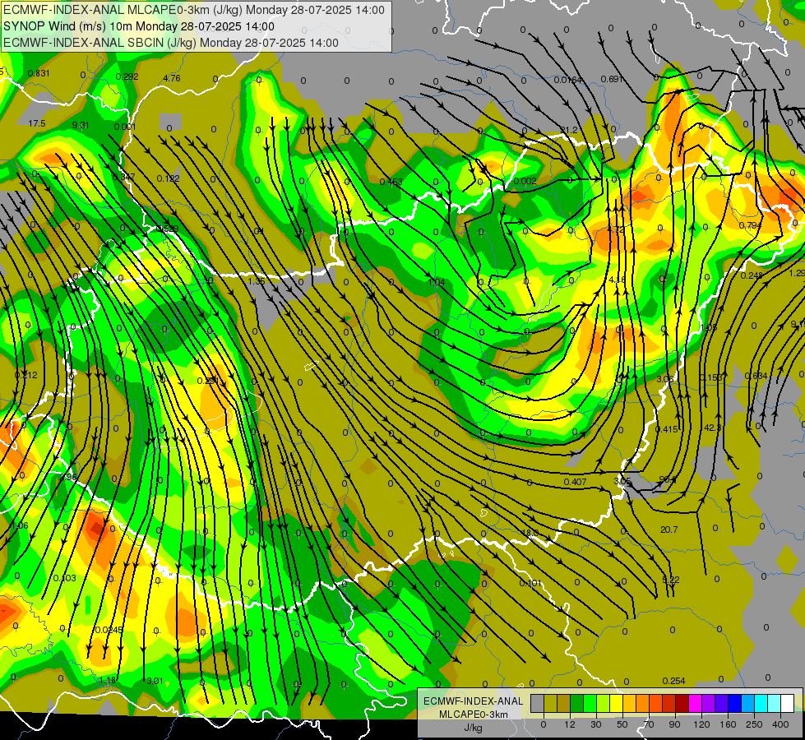805x740 pixels.
Task: Click the legend tick label 250
Action: [x=754, y=724]
